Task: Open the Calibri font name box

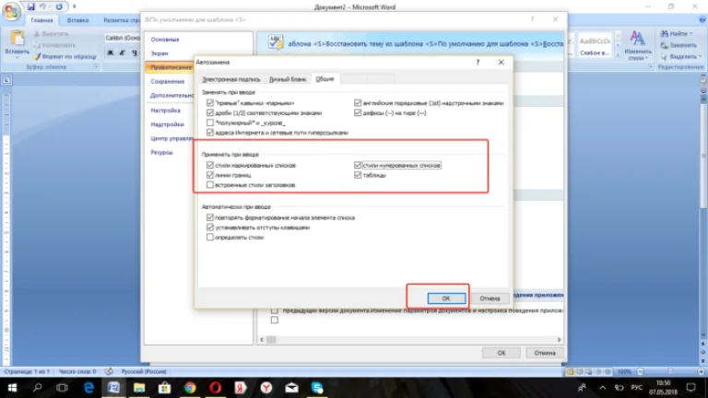Action: coord(123,38)
